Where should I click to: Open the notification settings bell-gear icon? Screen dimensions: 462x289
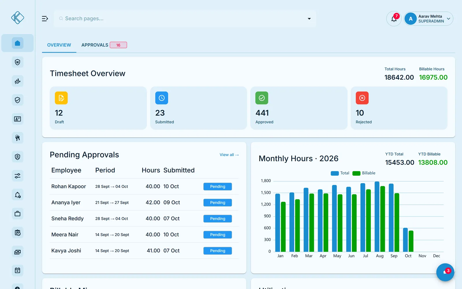pyautogui.click(x=17, y=195)
